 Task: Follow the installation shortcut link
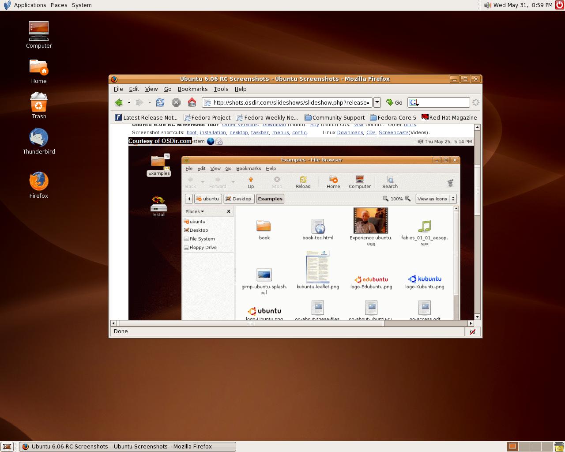click(213, 132)
